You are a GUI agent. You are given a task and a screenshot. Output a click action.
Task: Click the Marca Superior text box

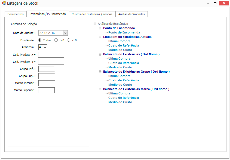pos(46,90)
